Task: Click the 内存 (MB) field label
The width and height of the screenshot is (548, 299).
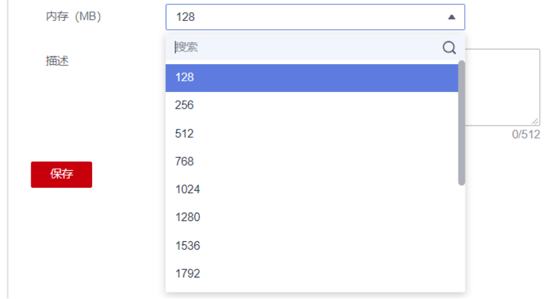Action: pos(73,17)
